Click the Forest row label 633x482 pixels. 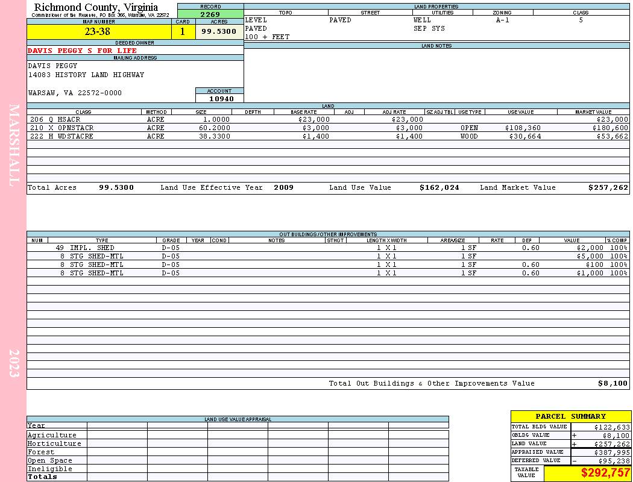tap(41, 452)
